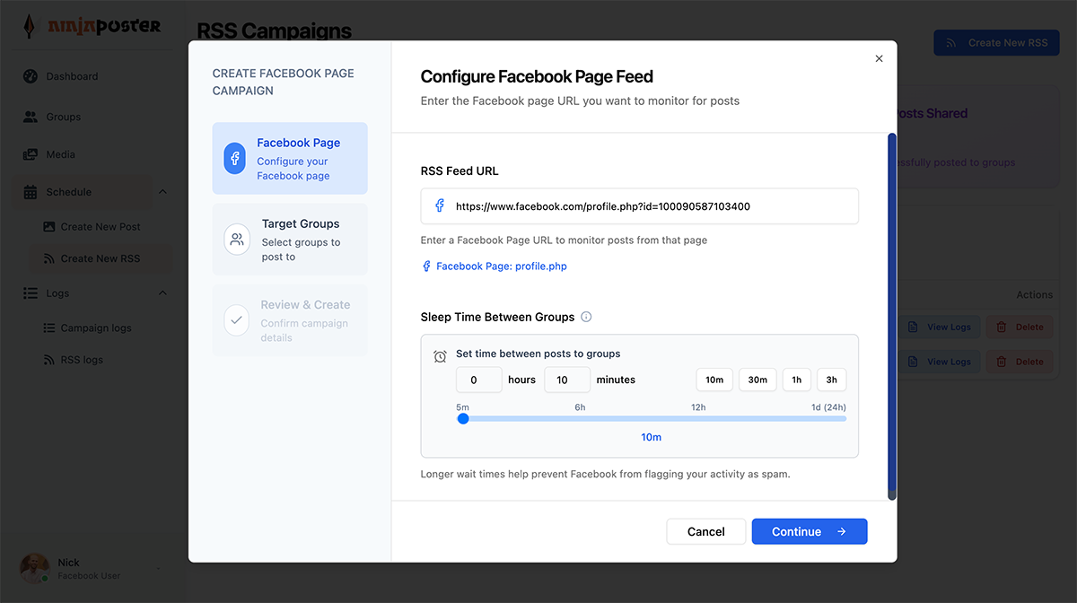Click the first row's Delete button
The image size is (1077, 603).
pyautogui.click(x=1020, y=328)
